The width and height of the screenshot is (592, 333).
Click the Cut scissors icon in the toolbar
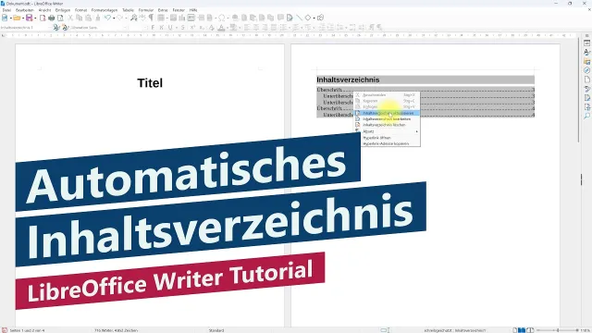coord(70,18)
